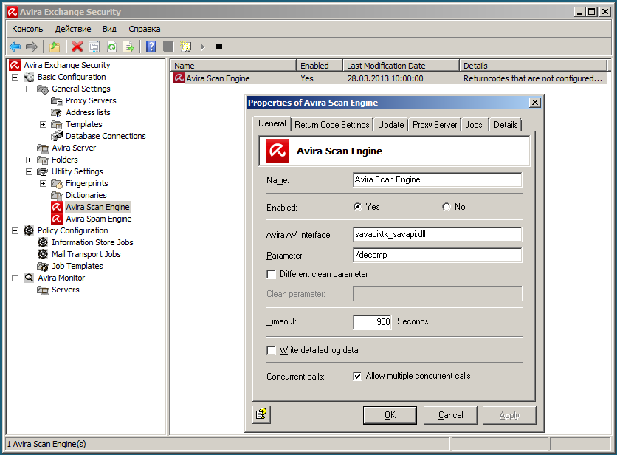Viewport: 617px width, 455px height.
Task: Open the Консоль menu
Action: pyautogui.click(x=27, y=29)
